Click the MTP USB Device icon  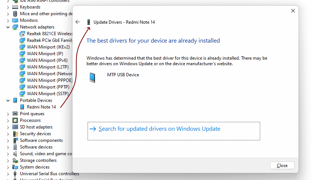pos(92,78)
